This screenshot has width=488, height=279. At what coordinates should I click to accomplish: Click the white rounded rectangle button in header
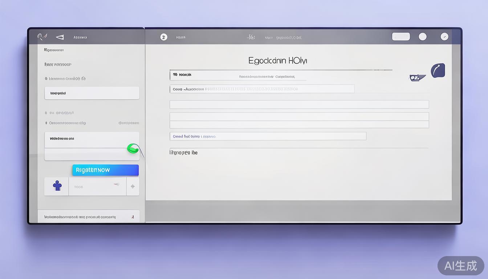(401, 37)
